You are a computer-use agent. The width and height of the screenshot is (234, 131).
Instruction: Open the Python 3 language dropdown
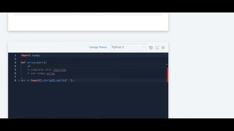tap(128, 47)
